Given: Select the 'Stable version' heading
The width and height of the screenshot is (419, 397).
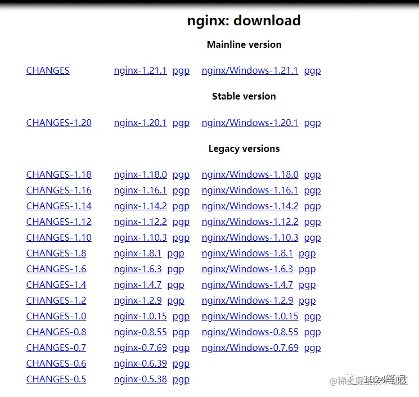Looking at the screenshot, I should [x=244, y=96].
